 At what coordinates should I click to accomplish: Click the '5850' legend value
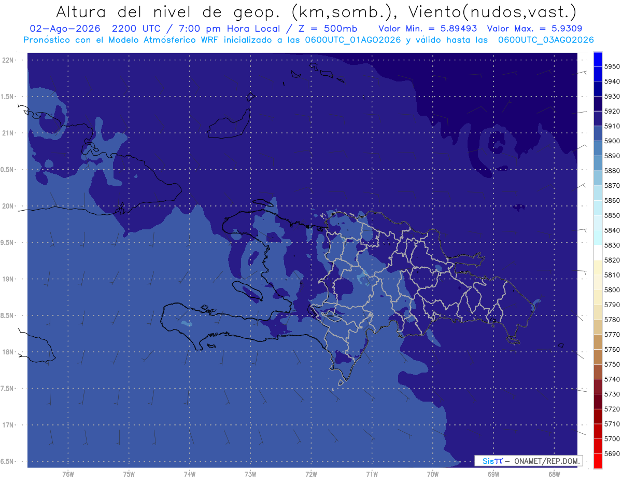pos(612,215)
